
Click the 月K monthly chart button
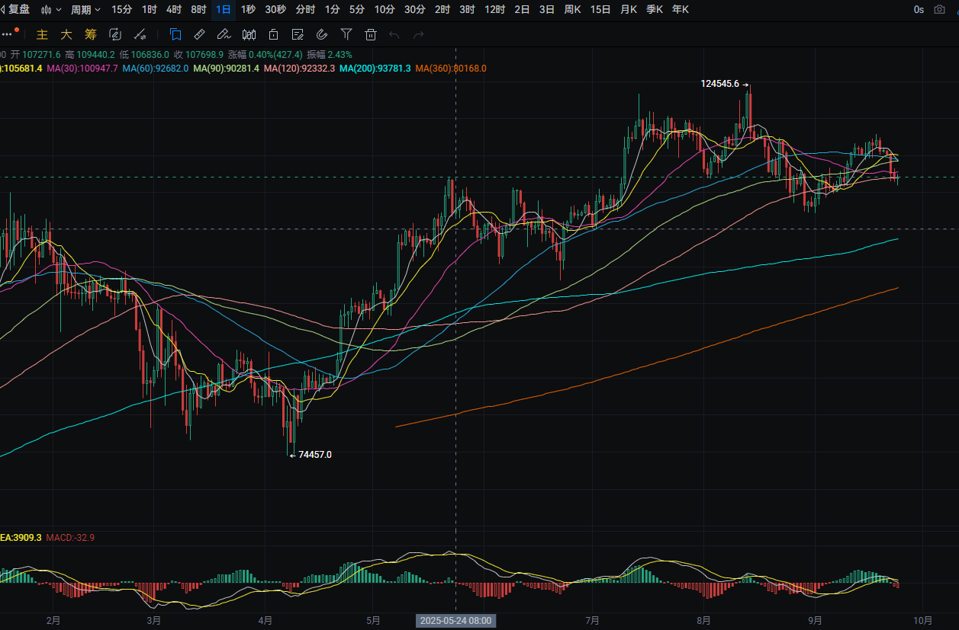[x=629, y=10]
